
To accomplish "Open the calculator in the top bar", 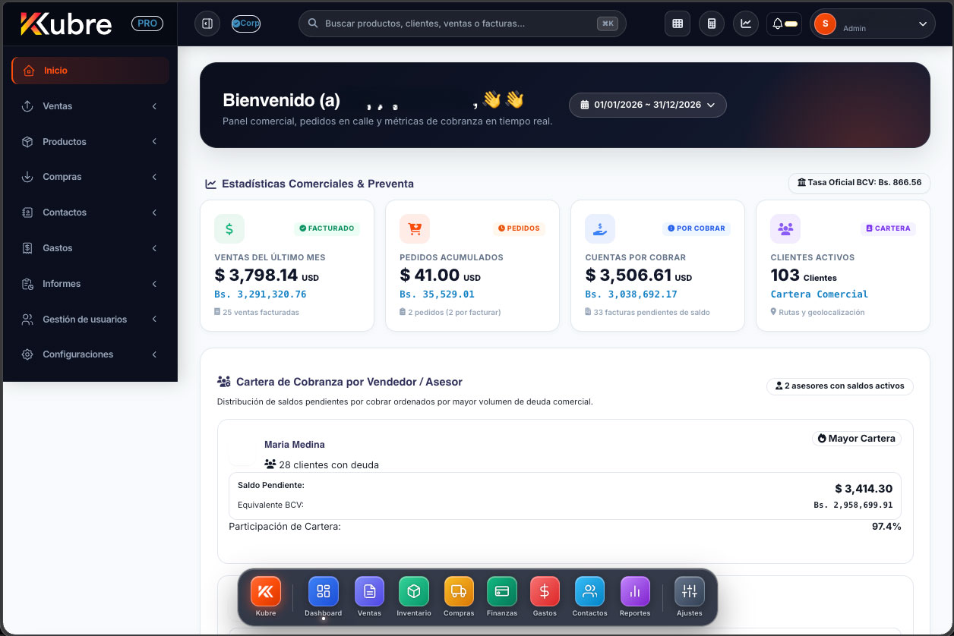I will coord(712,24).
